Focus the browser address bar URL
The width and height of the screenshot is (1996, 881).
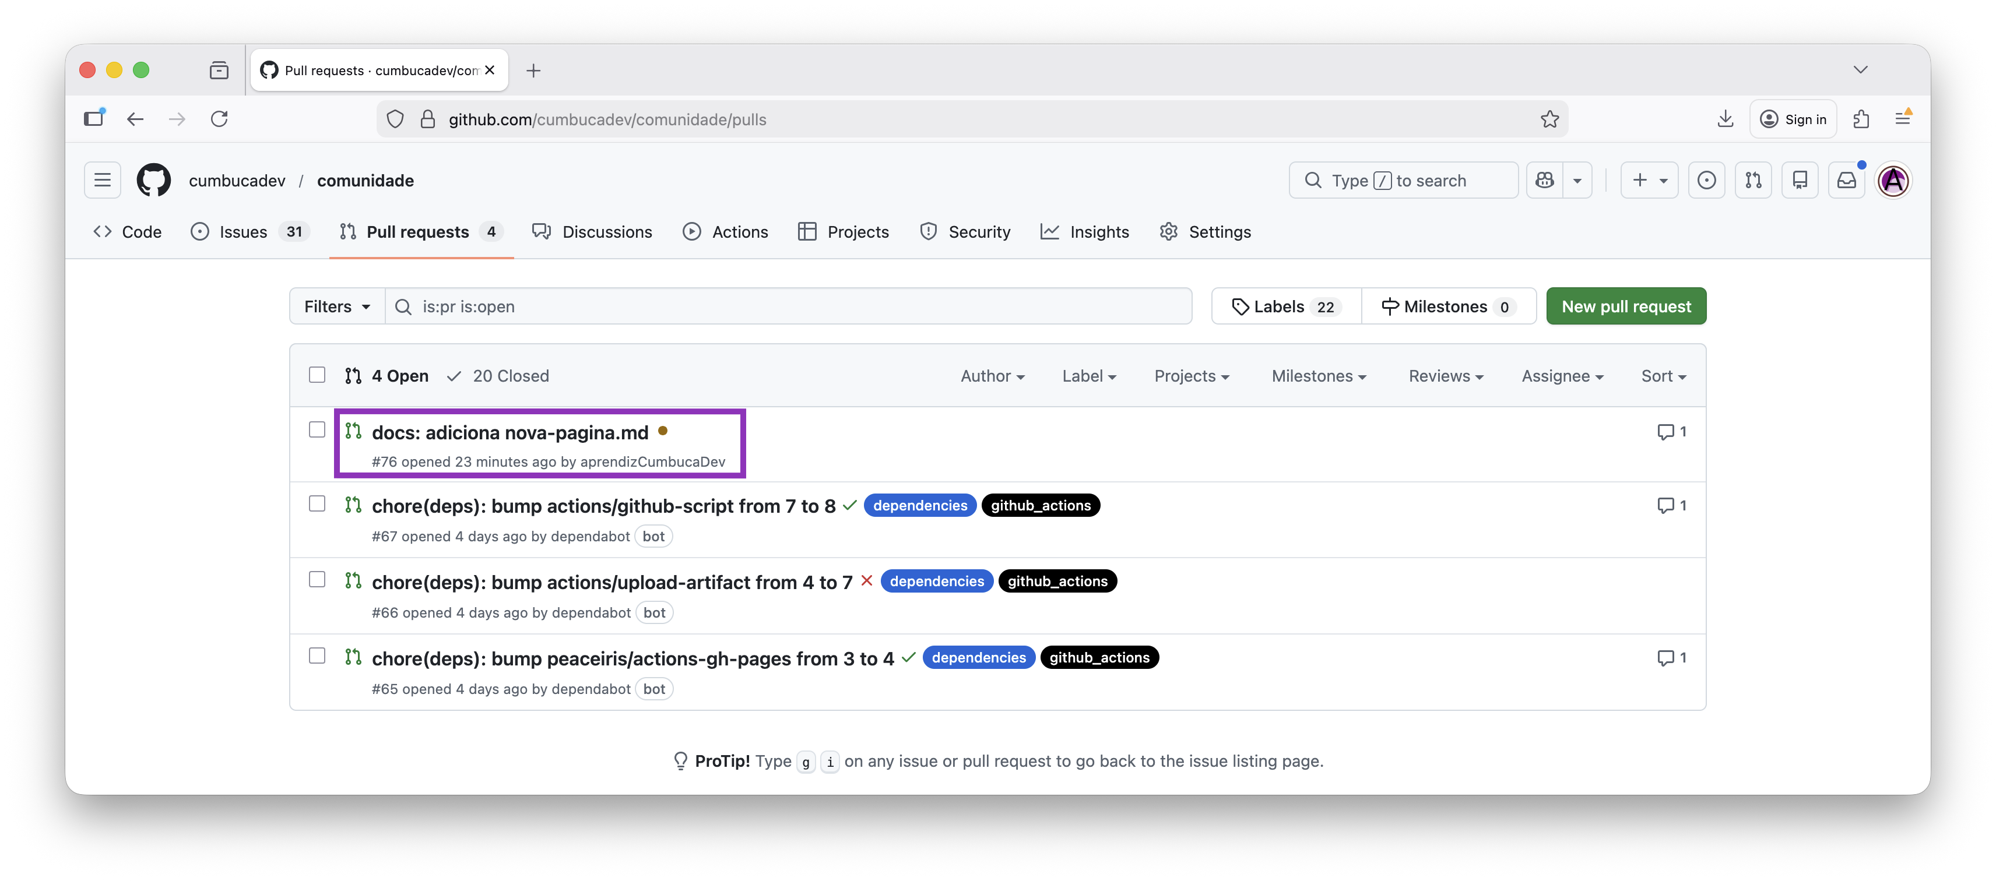point(972,119)
